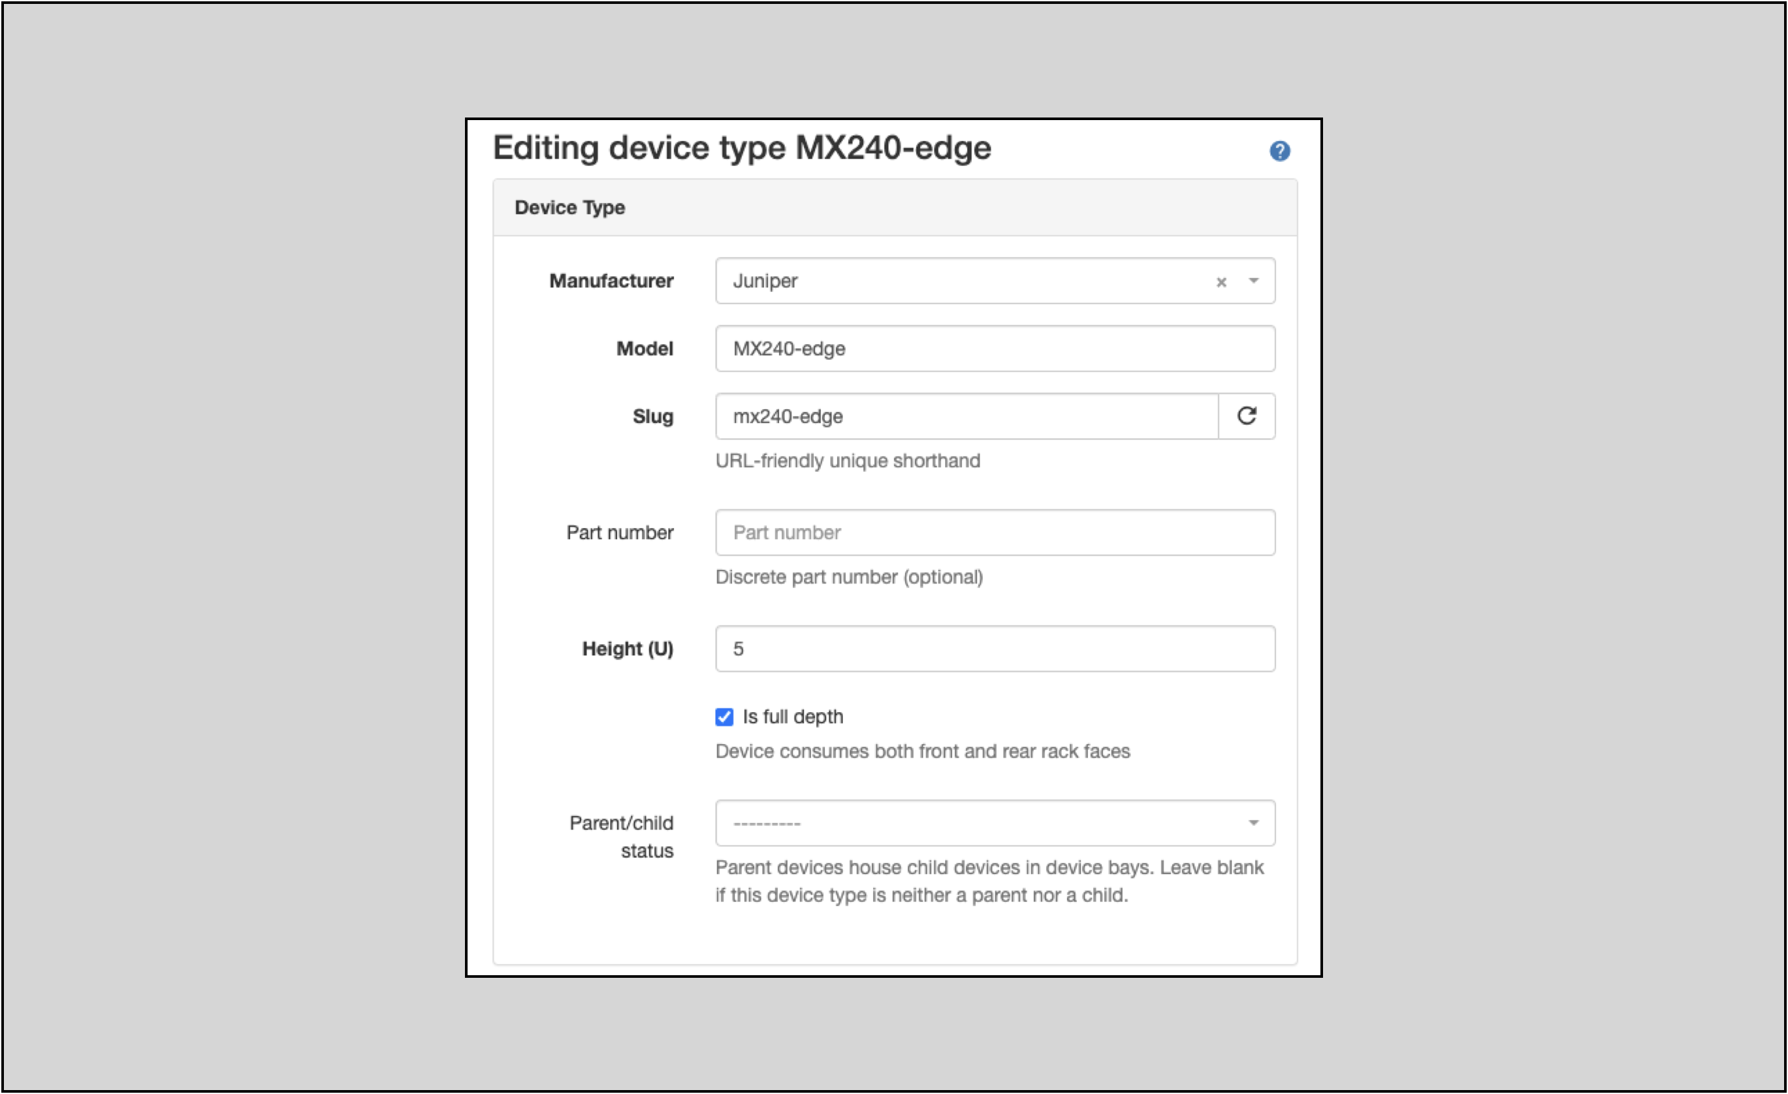Open the Parent/child status dropdown

click(995, 822)
